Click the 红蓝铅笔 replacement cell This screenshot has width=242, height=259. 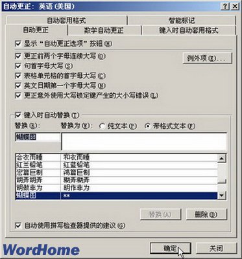(x=139, y=165)
